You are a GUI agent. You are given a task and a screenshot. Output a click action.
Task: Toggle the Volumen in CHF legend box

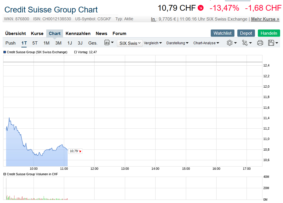point(5,174)
